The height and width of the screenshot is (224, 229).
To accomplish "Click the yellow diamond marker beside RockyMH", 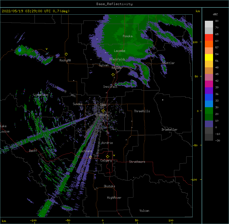I will (x=66, y=54).
